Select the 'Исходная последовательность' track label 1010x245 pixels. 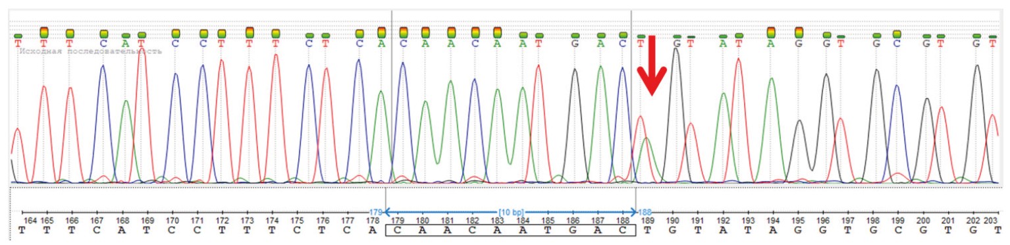(91, 51)
